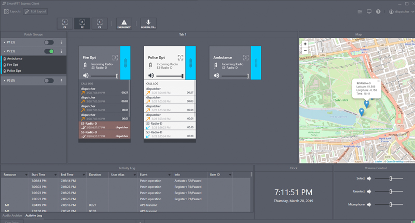Push the Ambulance blue PTT button
Image resolution: width=415 pixels, height=223 pixels.
click(x=256, y=63)
